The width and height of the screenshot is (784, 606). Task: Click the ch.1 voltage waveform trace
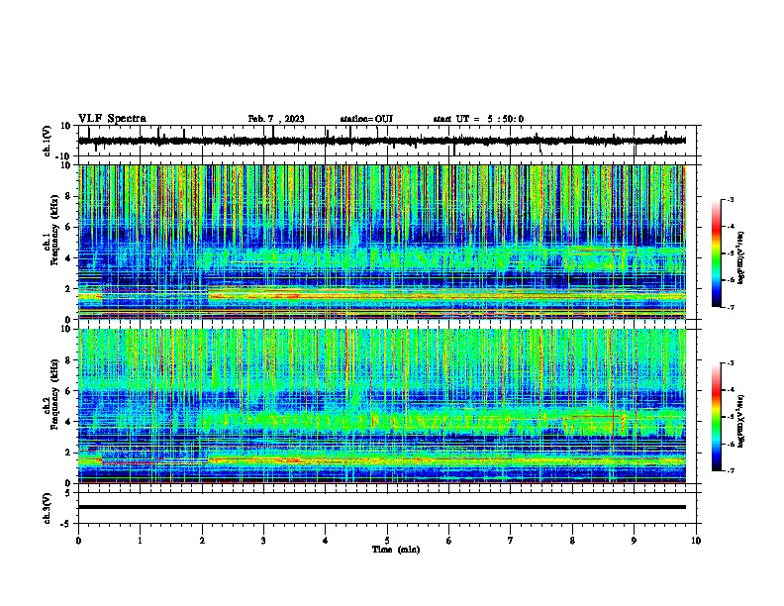382,141
